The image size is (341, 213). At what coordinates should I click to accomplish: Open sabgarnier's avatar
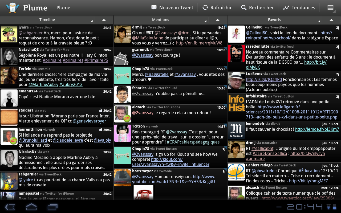[x=9, y=181]
